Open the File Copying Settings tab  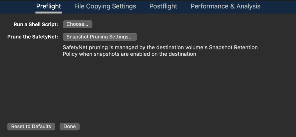(x=105, y=6)
